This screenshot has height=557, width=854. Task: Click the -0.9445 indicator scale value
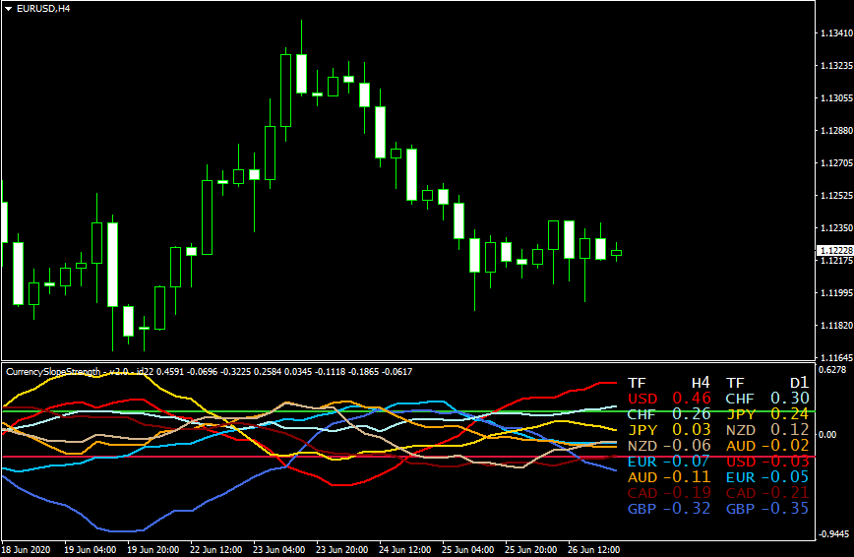coord(834,534)
